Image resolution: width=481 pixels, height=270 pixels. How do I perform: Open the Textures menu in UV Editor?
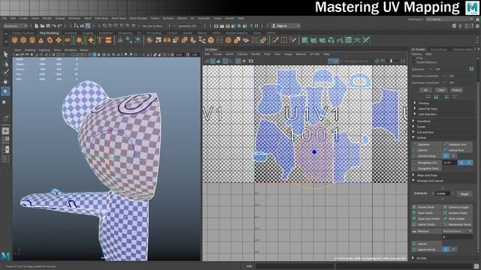point(301,54)
